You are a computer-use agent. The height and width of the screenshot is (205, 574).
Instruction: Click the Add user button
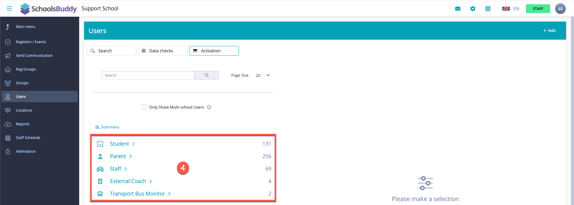(549, 31)
